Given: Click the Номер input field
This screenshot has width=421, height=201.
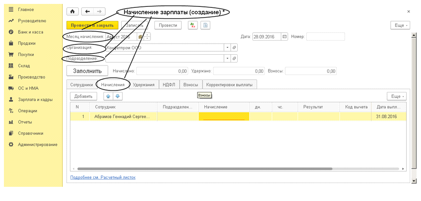Looking at the screenshot, I should click(x=325, y=37).
